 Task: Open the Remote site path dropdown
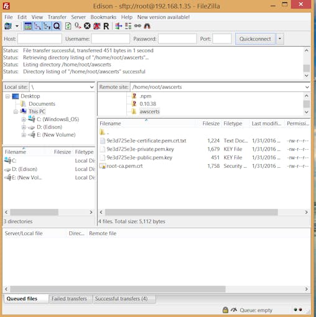tap(307, 87)
